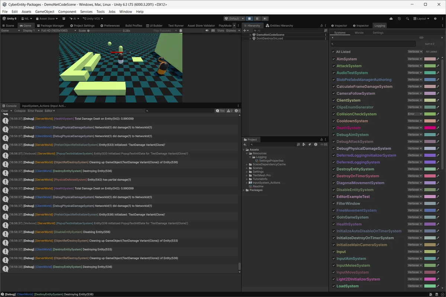Toggle the Game view shortcuts keyboard icon
The height and width of the screenshot is (297, 446).
pos(213,30)
